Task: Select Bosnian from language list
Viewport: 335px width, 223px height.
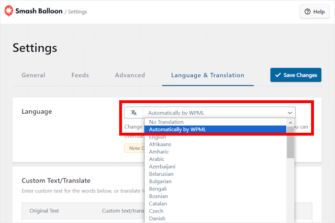Action: 215,196
